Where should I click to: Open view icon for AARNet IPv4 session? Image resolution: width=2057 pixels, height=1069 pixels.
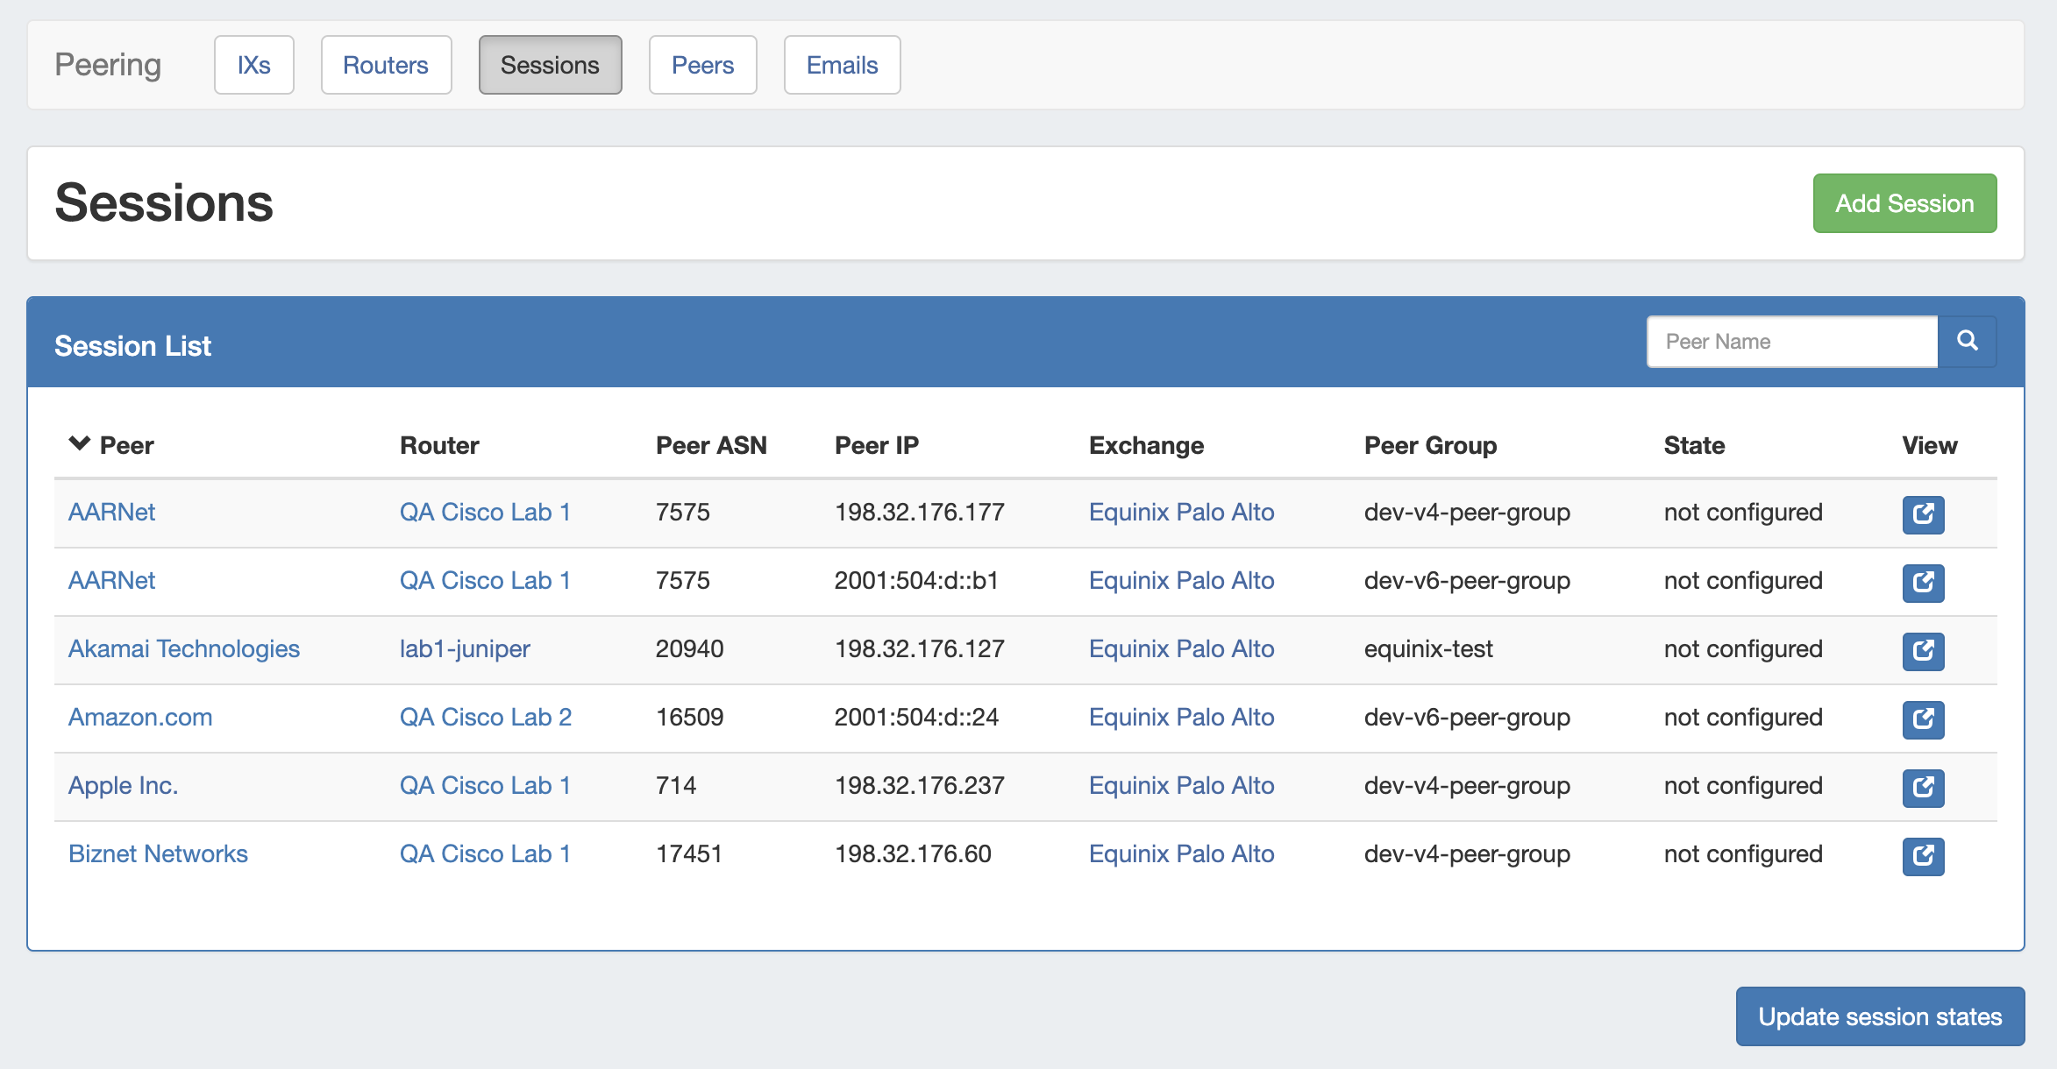click(1923, 514)
